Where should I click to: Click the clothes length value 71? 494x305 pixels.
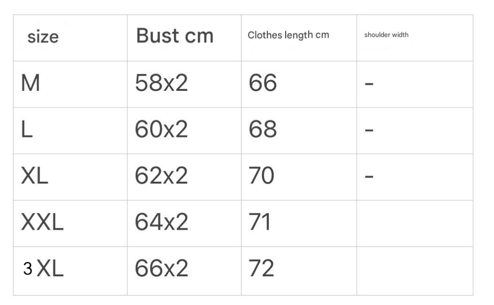(260, 223)
